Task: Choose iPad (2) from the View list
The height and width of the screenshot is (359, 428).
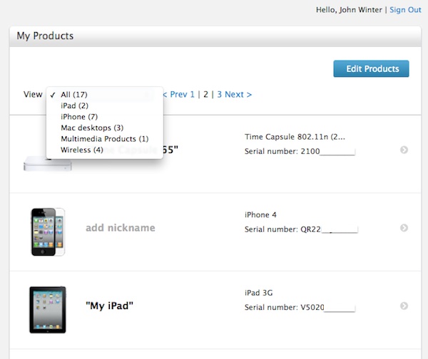Action: pos(105,105)
